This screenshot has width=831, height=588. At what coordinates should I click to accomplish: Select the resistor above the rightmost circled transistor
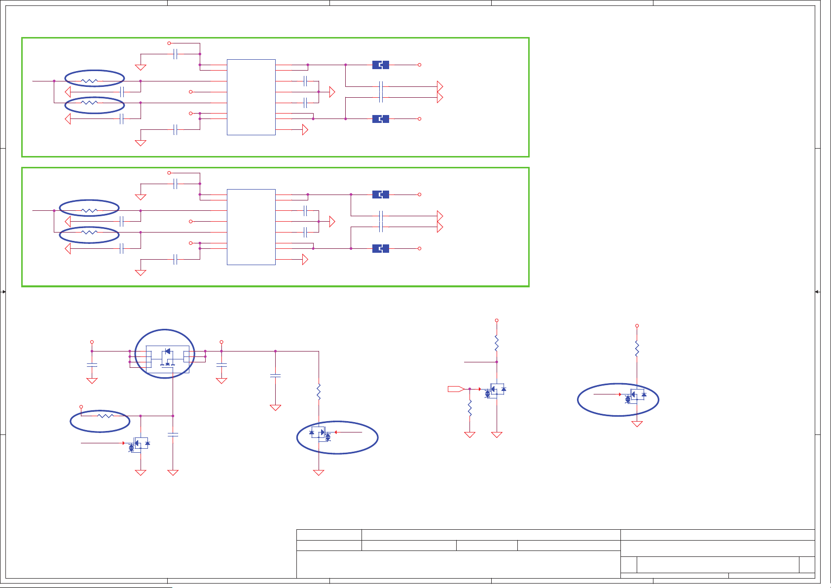(637, 349)
